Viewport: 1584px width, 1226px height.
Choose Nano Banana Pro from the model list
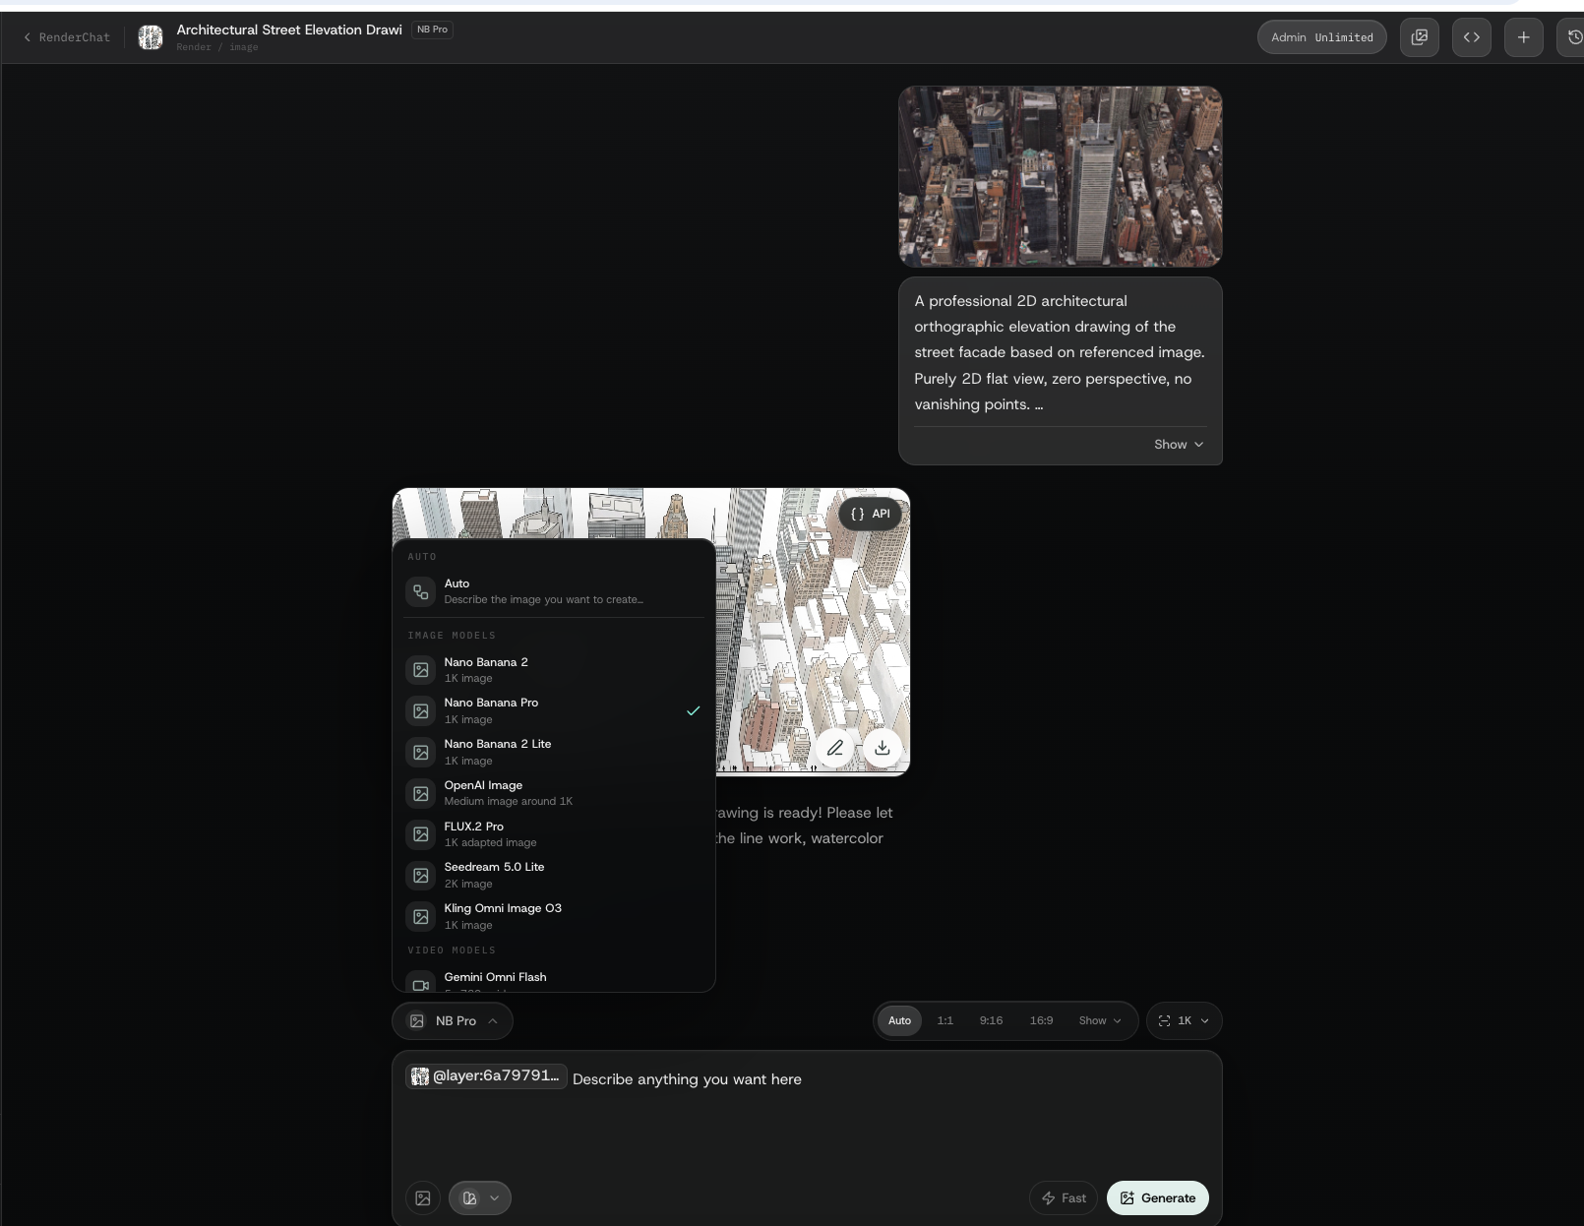[554, 710]
